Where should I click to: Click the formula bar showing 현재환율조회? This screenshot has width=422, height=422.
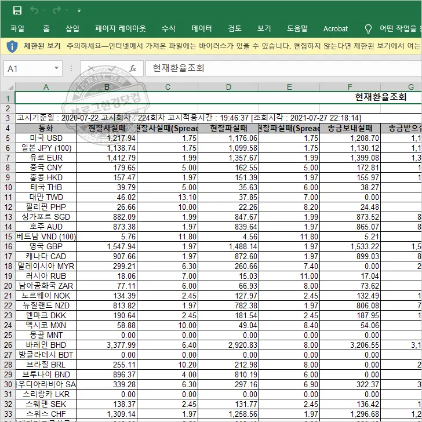click(278, 68)
